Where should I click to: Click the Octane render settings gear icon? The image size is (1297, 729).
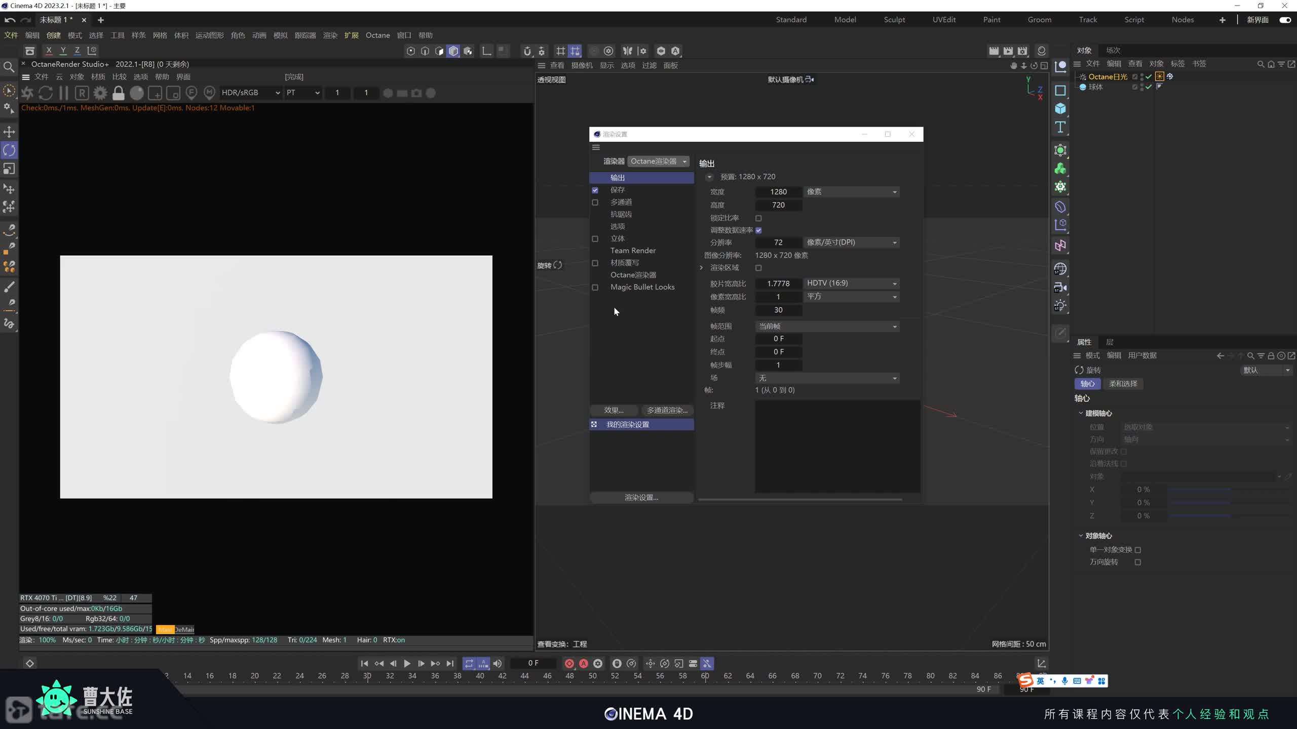[x=100, y=93]
